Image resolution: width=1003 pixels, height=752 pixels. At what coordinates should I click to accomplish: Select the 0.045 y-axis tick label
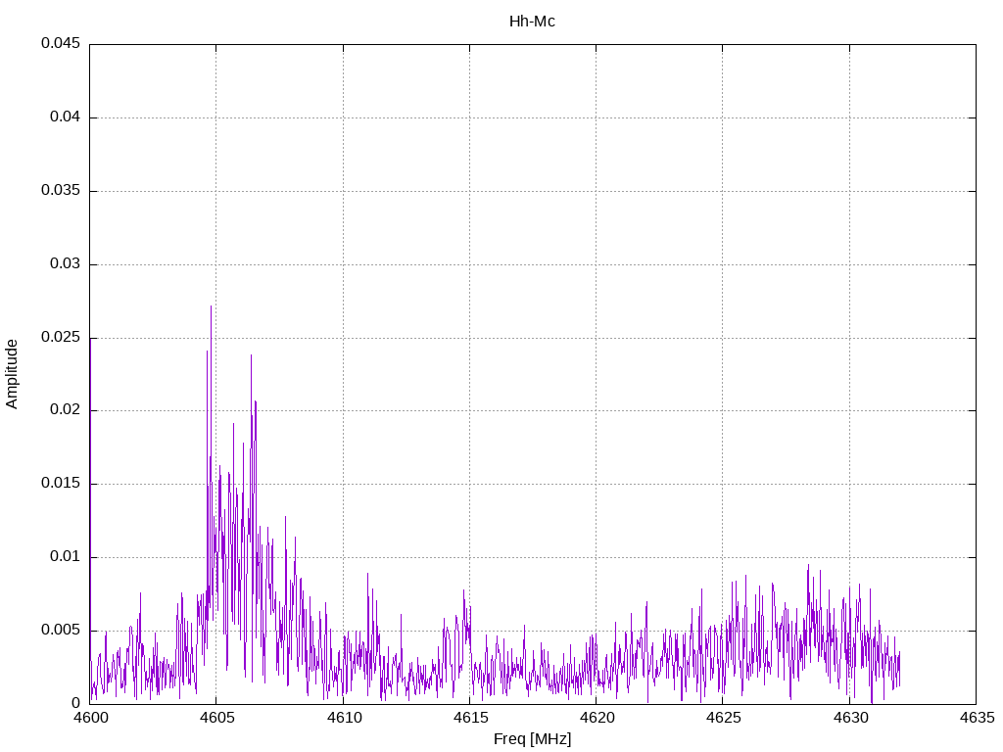[x=60, y=44]
